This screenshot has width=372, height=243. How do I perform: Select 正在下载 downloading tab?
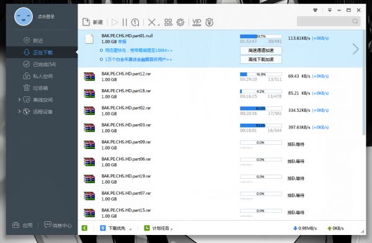(42, 53)
